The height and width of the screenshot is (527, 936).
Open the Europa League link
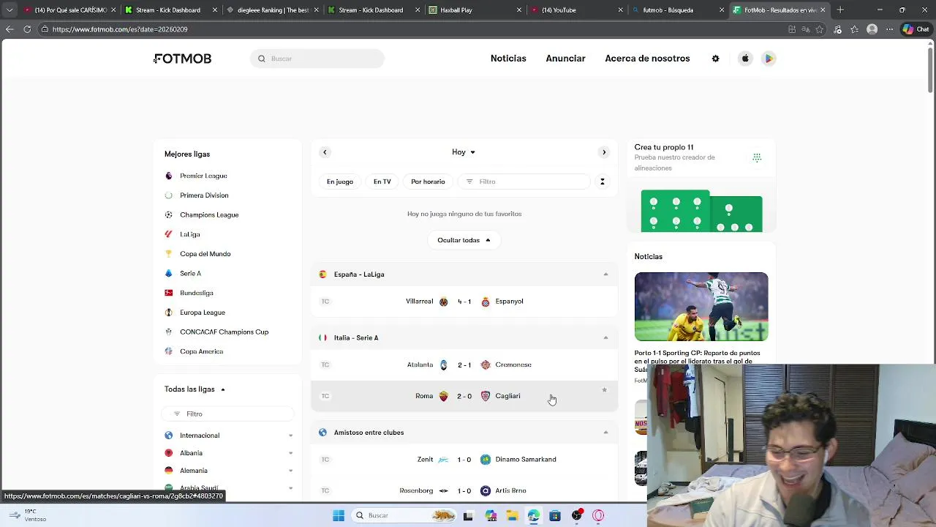point(203,313)
